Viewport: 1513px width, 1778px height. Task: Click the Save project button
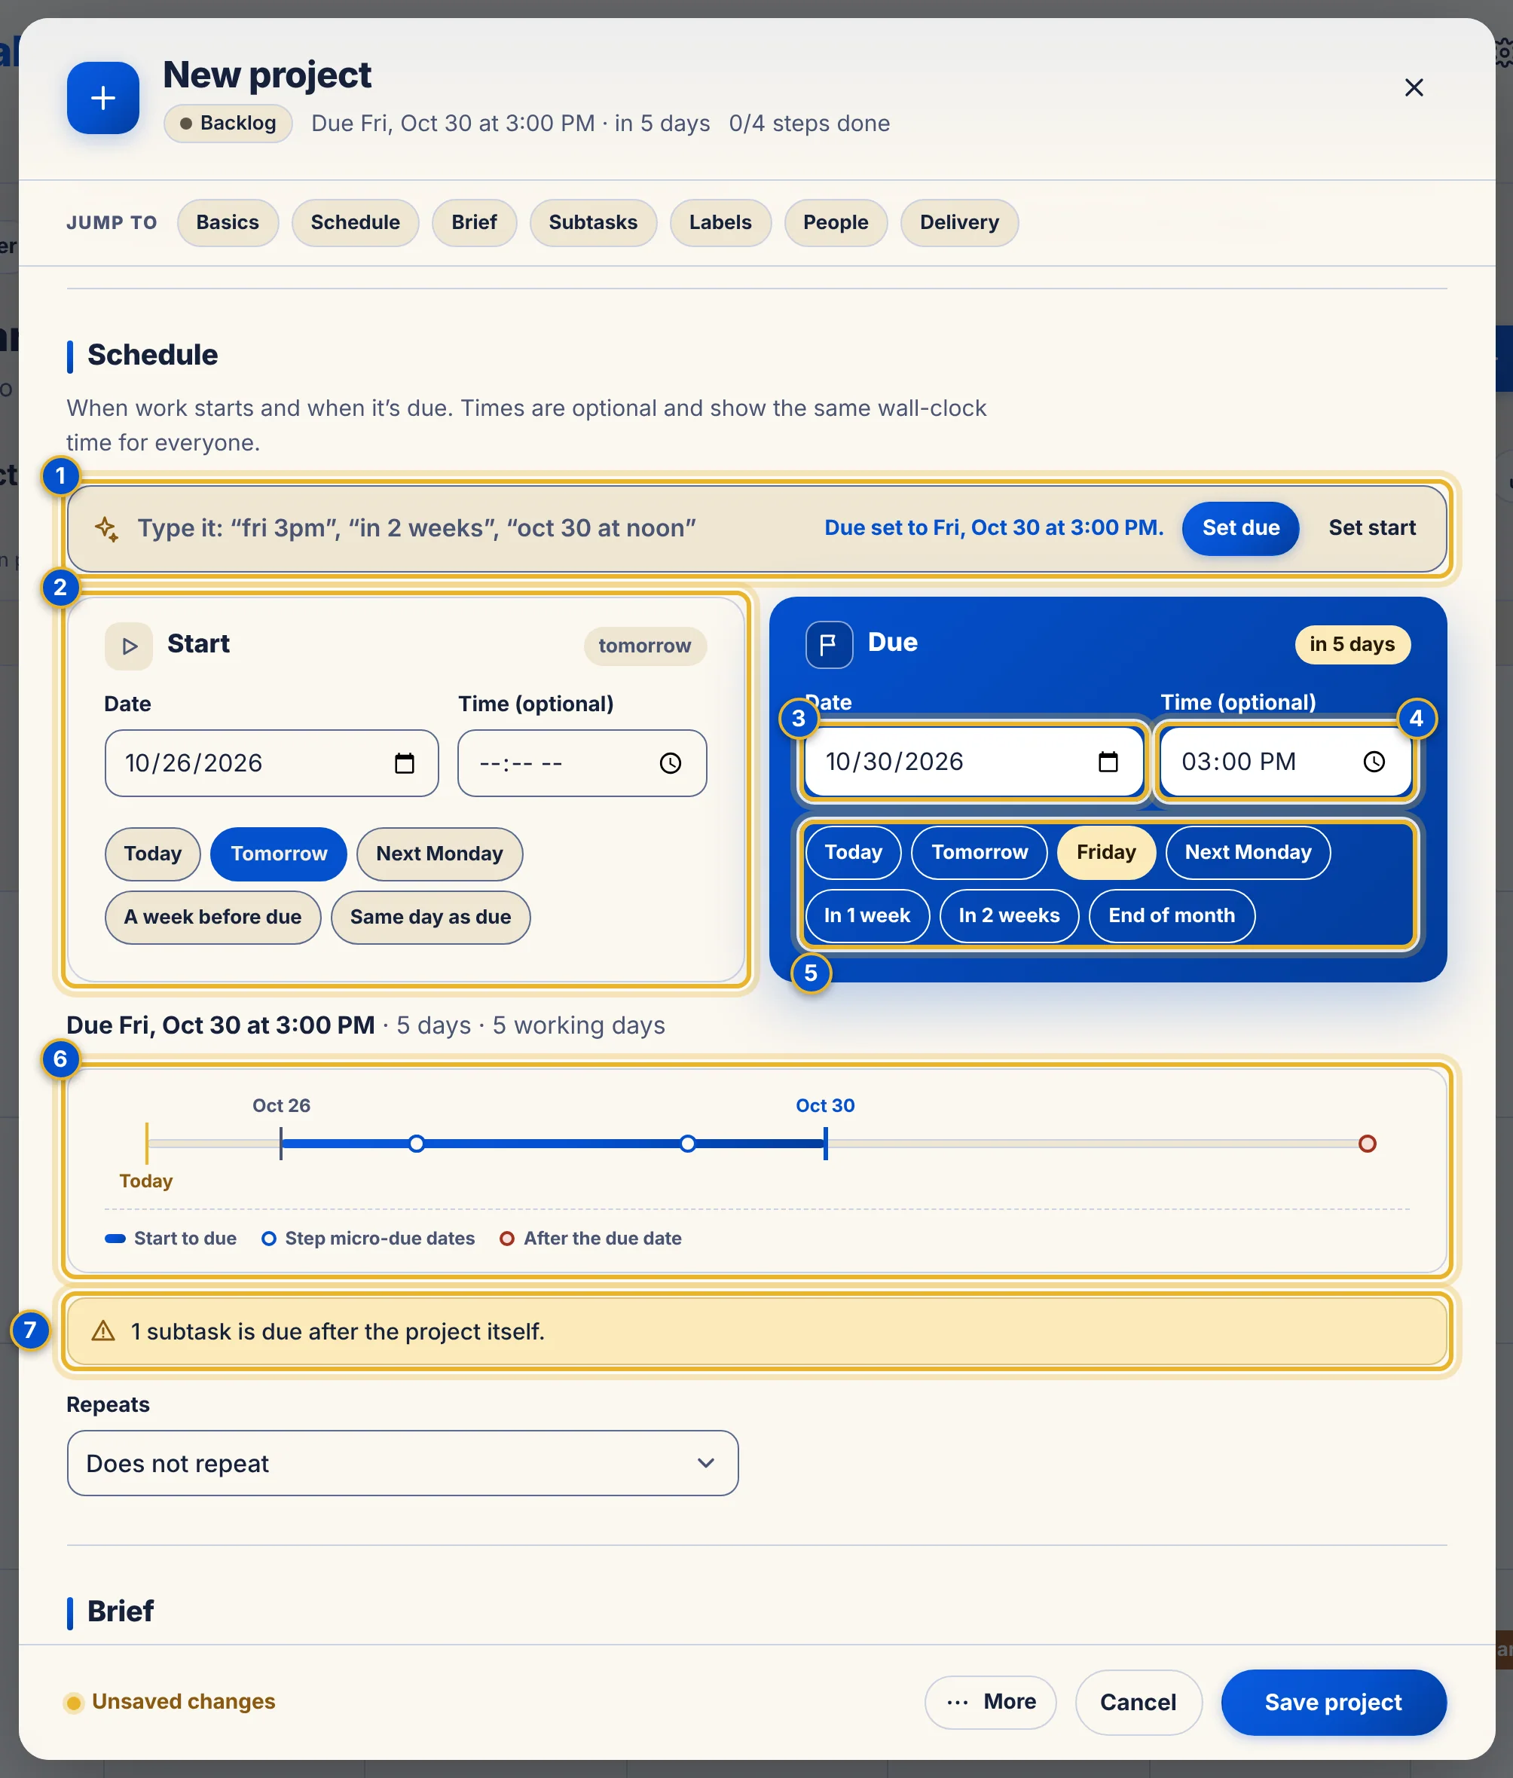[x=1334, y=1703]
